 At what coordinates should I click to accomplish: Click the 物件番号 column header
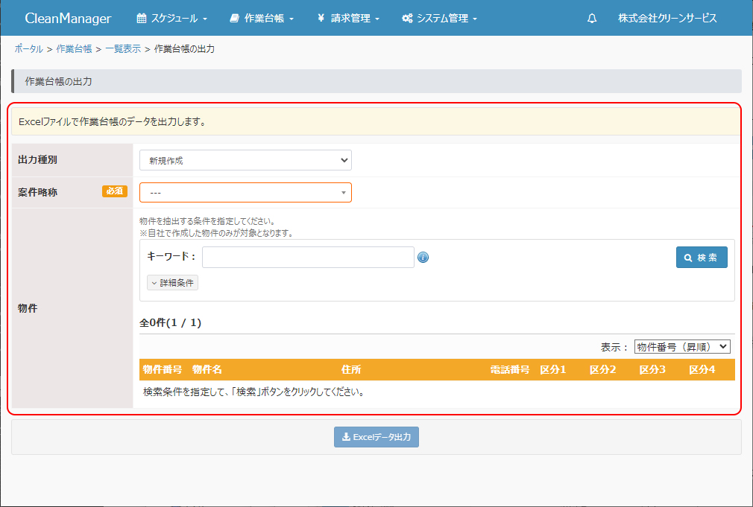(x=163, y=369)
